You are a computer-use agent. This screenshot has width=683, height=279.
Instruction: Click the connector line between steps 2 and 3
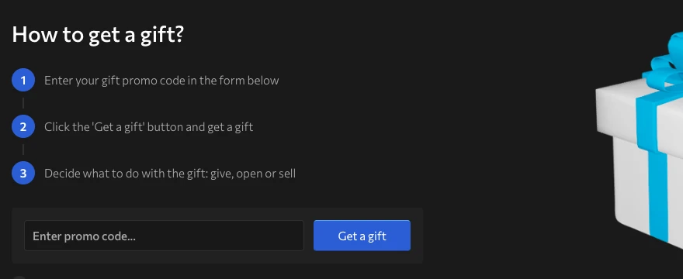click(23, 150)
